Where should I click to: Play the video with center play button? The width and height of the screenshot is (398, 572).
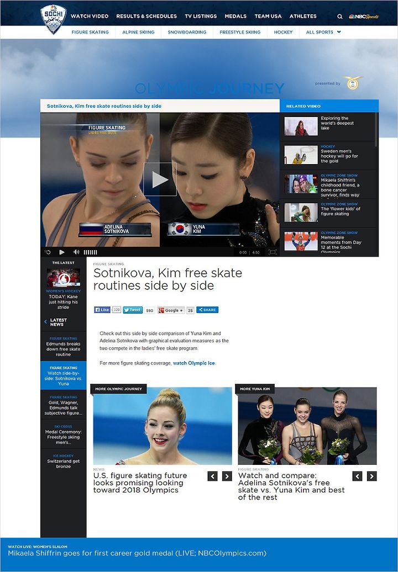coord(160,179)
